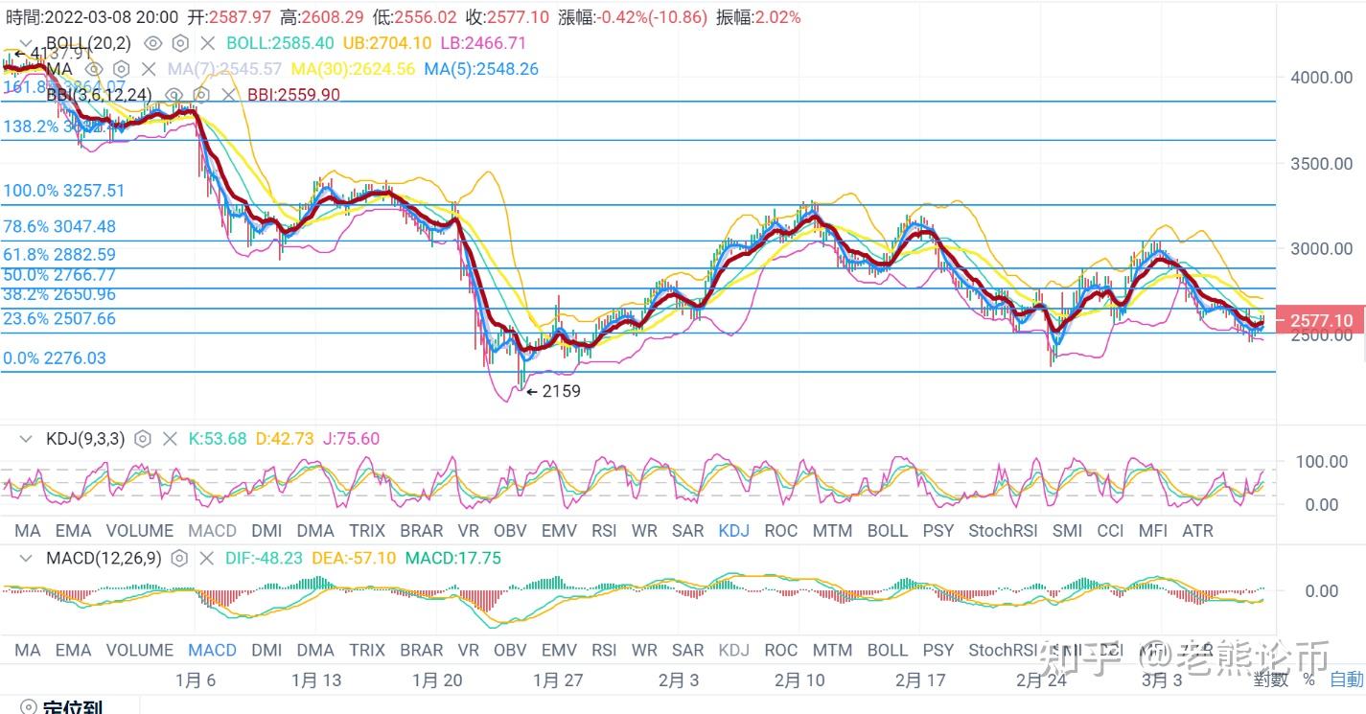Select MA tab below the KDJ chart
This screenshot has width=1366, height=714.
coord(28,530)
